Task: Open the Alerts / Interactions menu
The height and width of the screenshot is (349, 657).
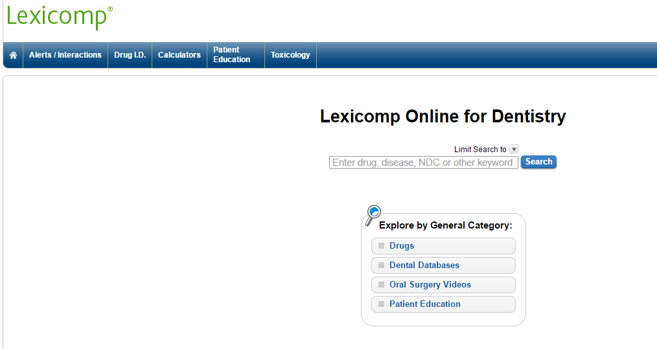Action: (x=65, y=55)
